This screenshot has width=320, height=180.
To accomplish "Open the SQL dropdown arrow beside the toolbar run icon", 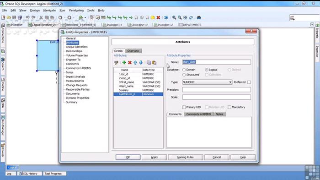I will click(x=85, y=17).
